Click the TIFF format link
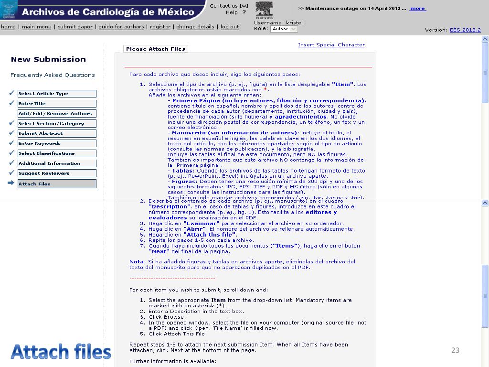 pos(259,187)
